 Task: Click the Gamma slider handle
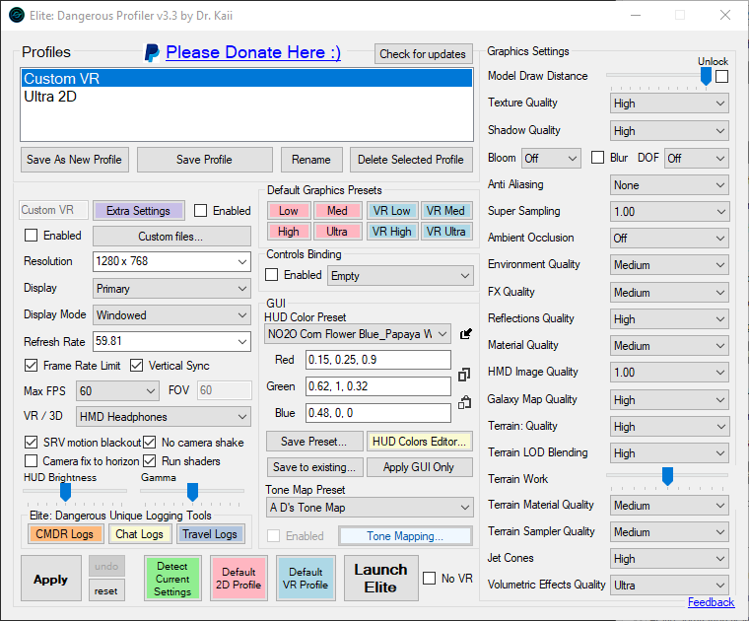[x=192, y=492]
